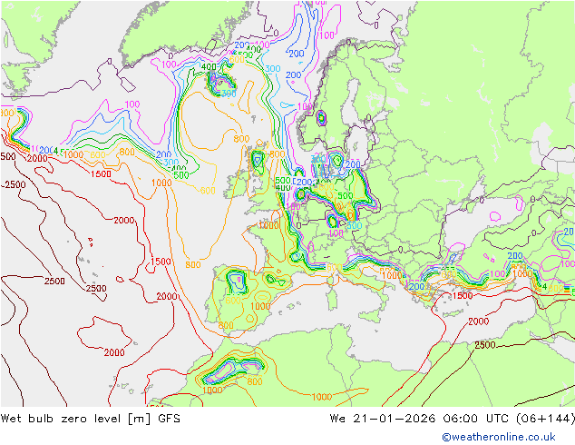The image size is (575, 445).
Task: Click the 1000 contour label over Algeria
Action: pyautogui.click(x=322, y=397)
